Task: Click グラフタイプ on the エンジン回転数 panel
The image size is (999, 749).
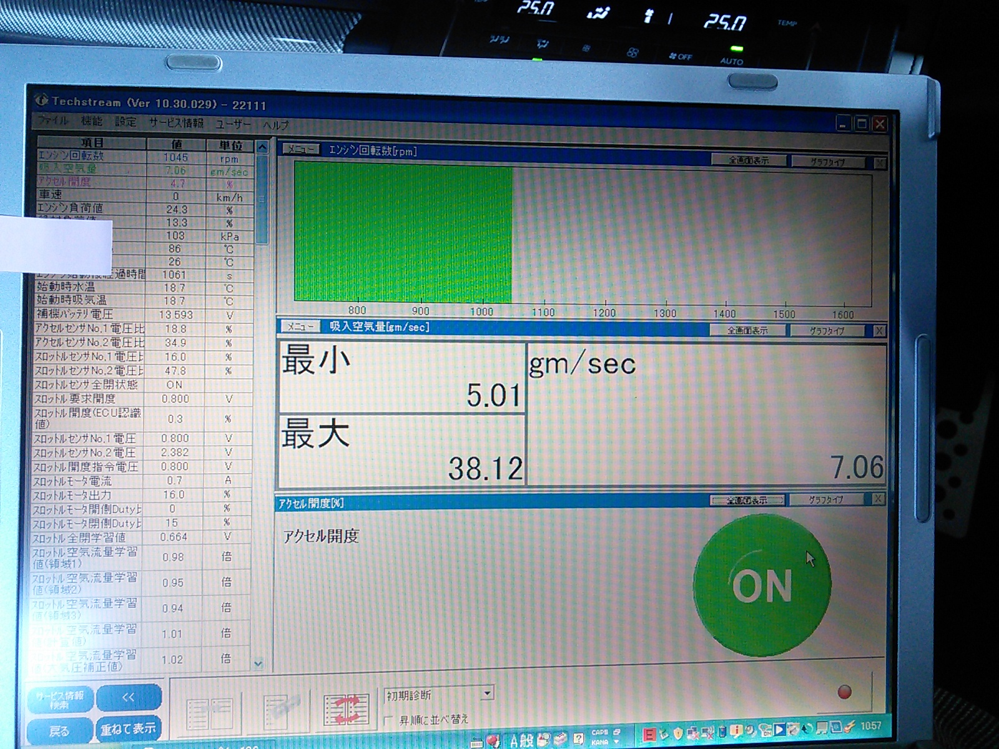Action: point(828,162)
